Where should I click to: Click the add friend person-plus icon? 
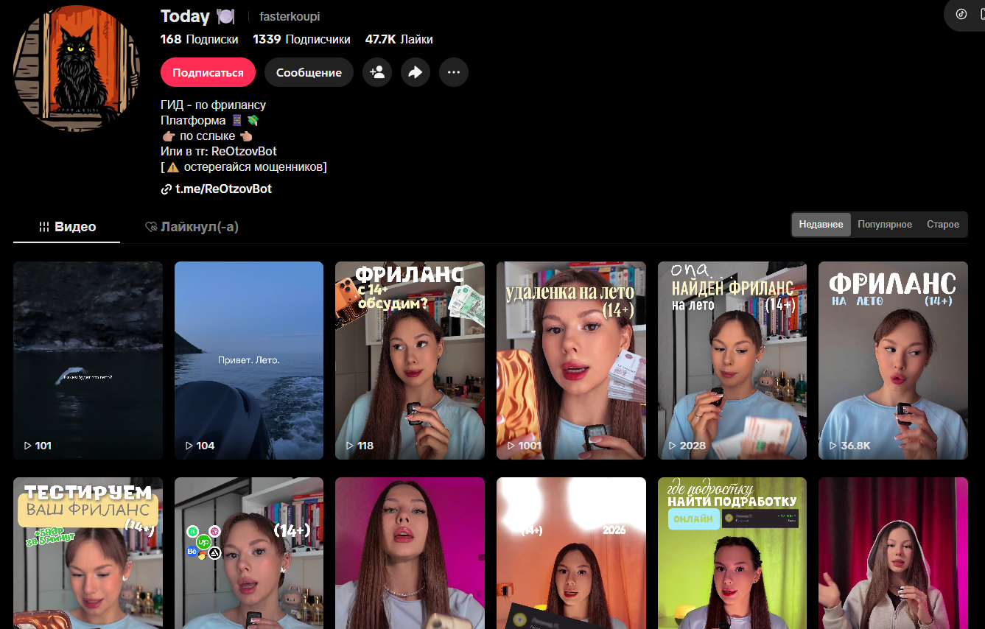point(377,72)
